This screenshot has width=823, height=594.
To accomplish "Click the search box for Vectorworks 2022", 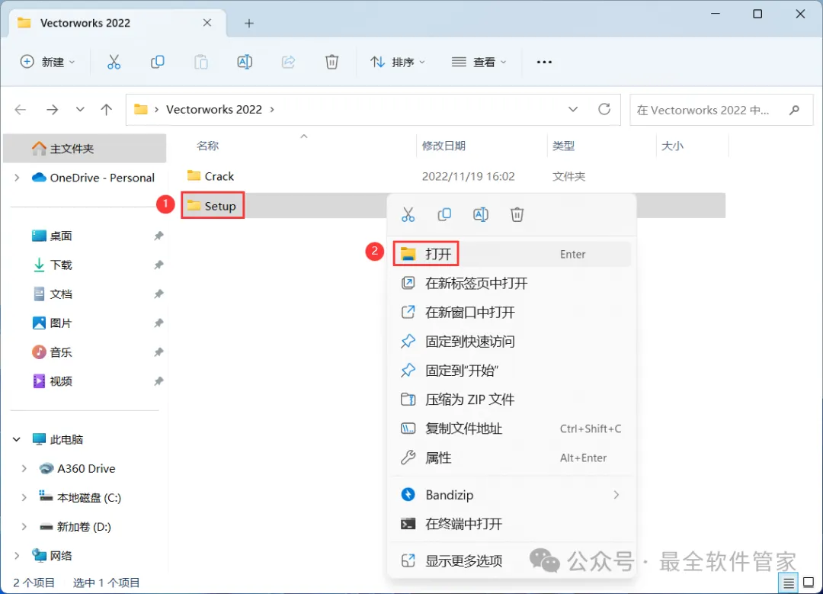I will point(722,110).
